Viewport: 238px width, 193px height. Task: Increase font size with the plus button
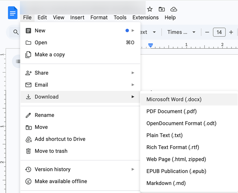pyautogui.click(x=231, y=32)
